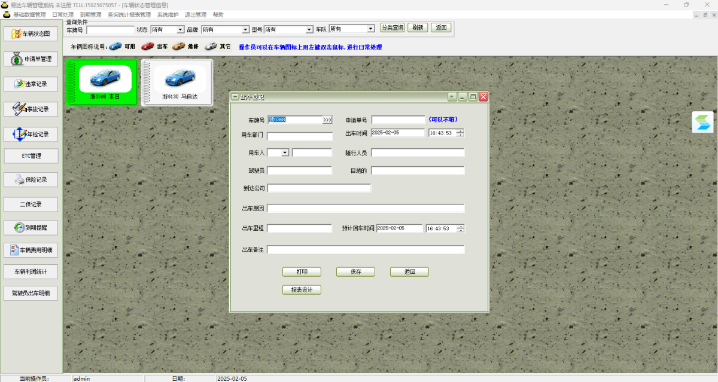Click the 保存 button in 出车登记 dialog

[x=355, y=272]
